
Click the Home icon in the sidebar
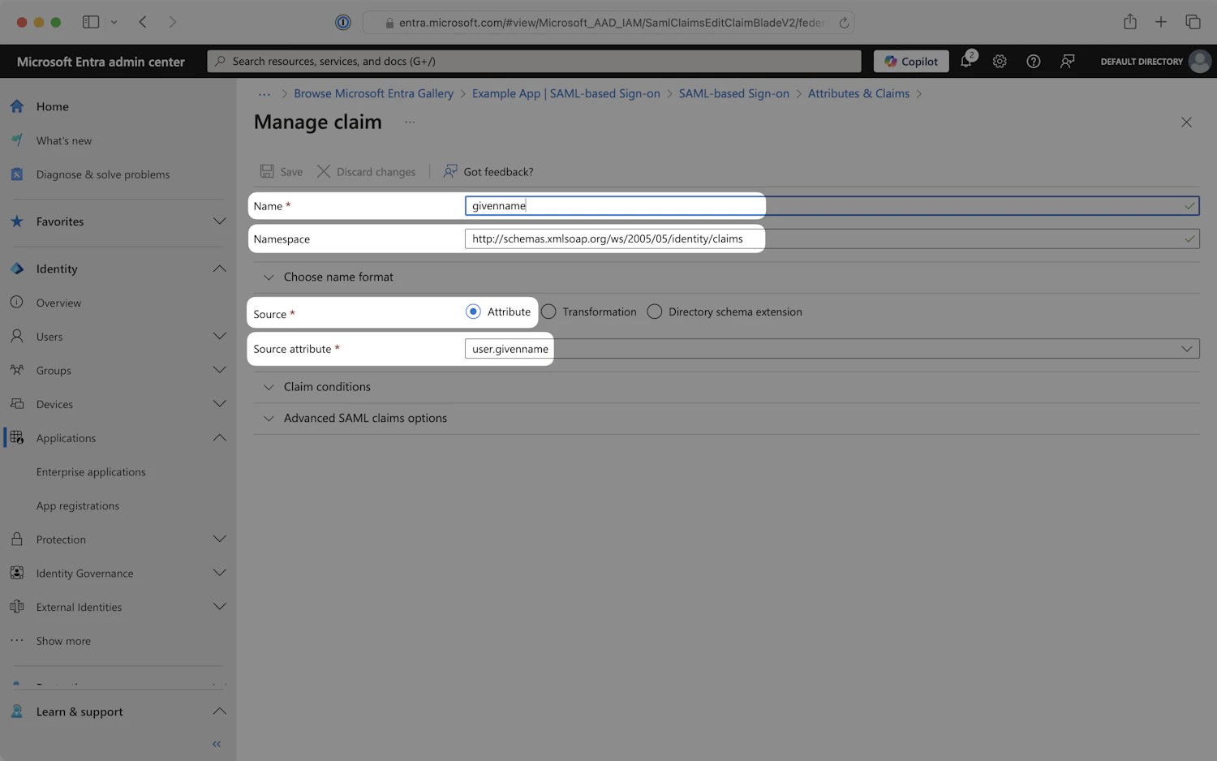point(17,106)
